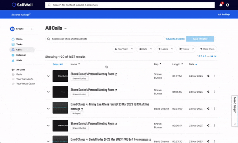Expand Daniel Hodas call row

click(48, 141)
